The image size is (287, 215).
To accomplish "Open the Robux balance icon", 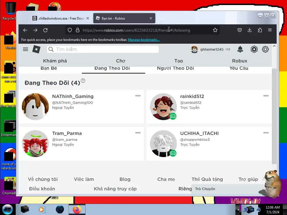I will click(x=254, y=49).
